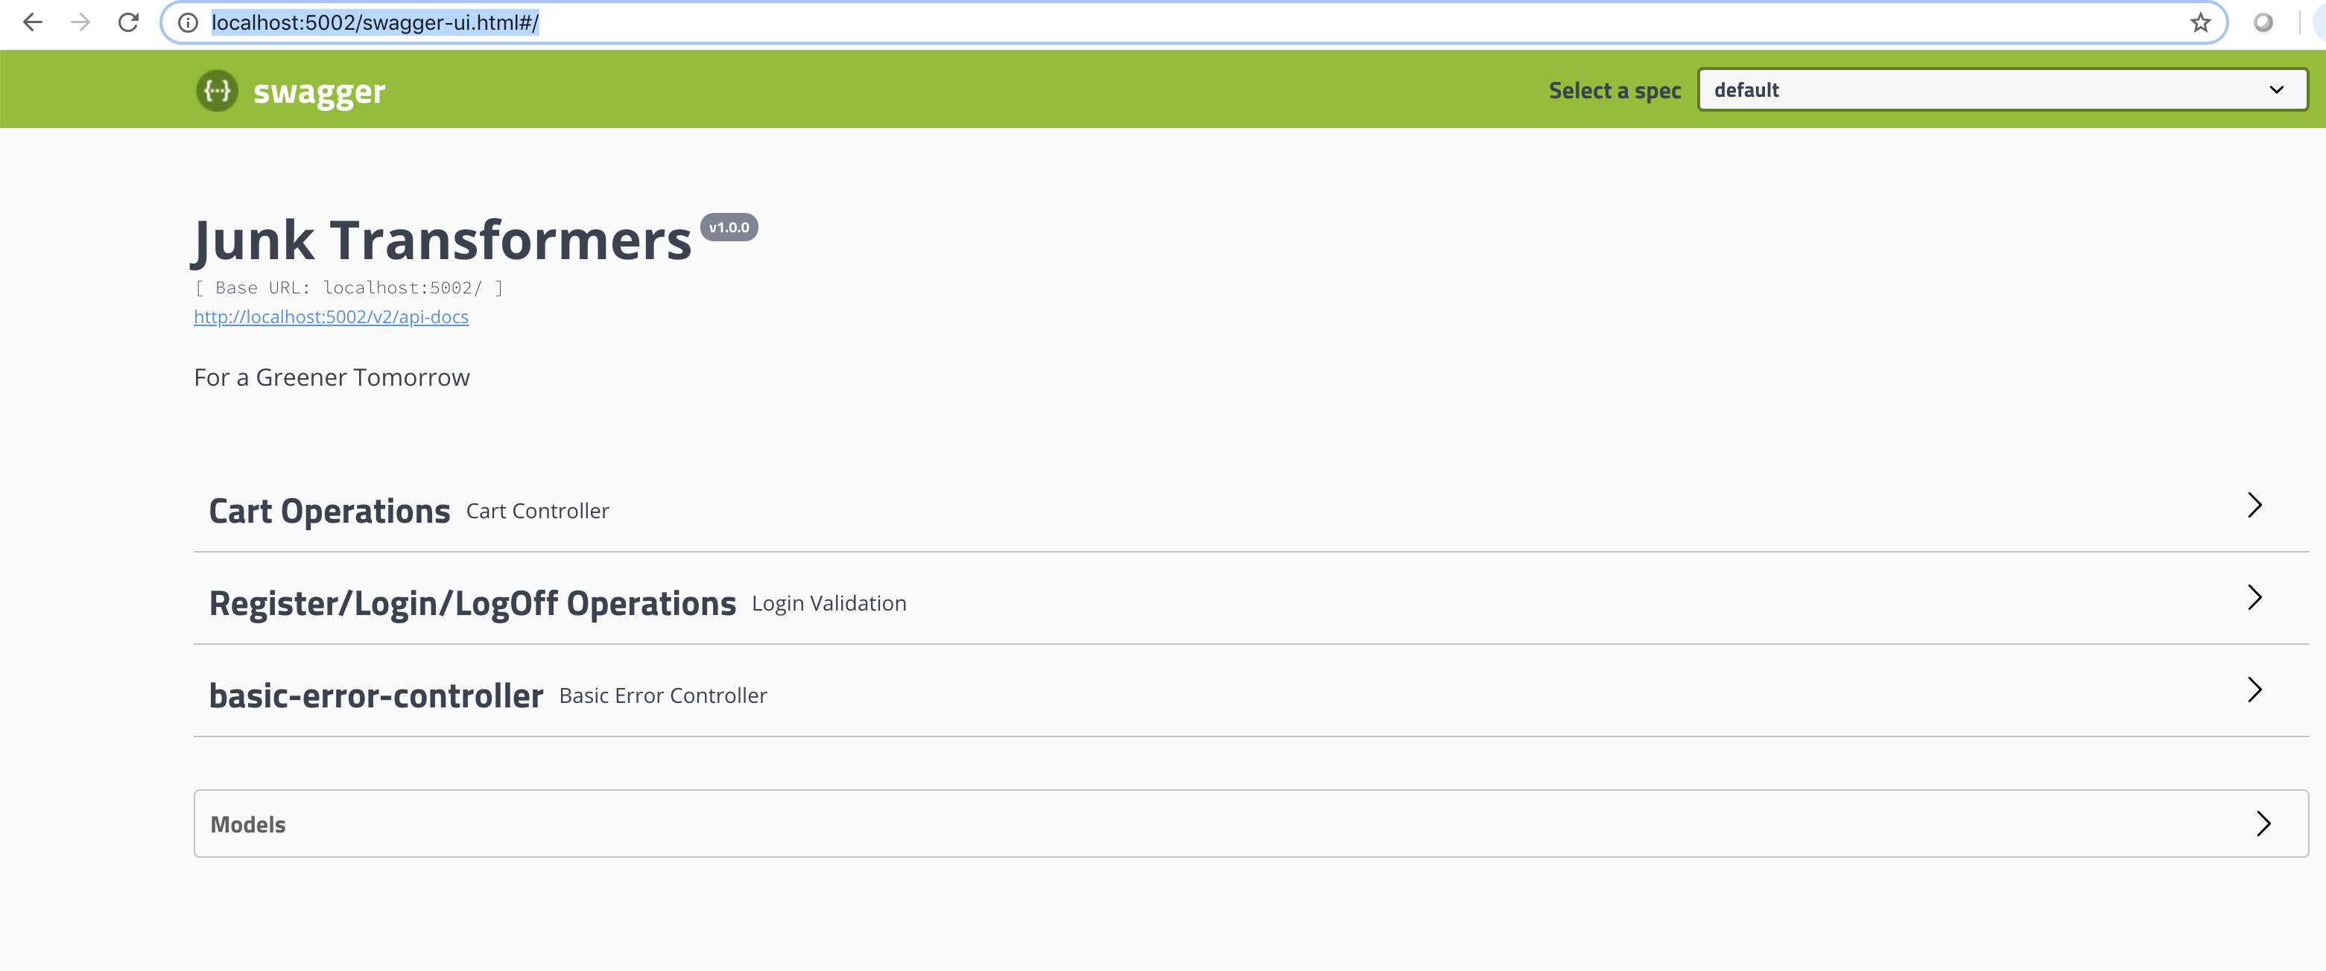Click Register/Login/LogOff Operations heading
The height and width of the screenshot is (971, 2326).
472,603
